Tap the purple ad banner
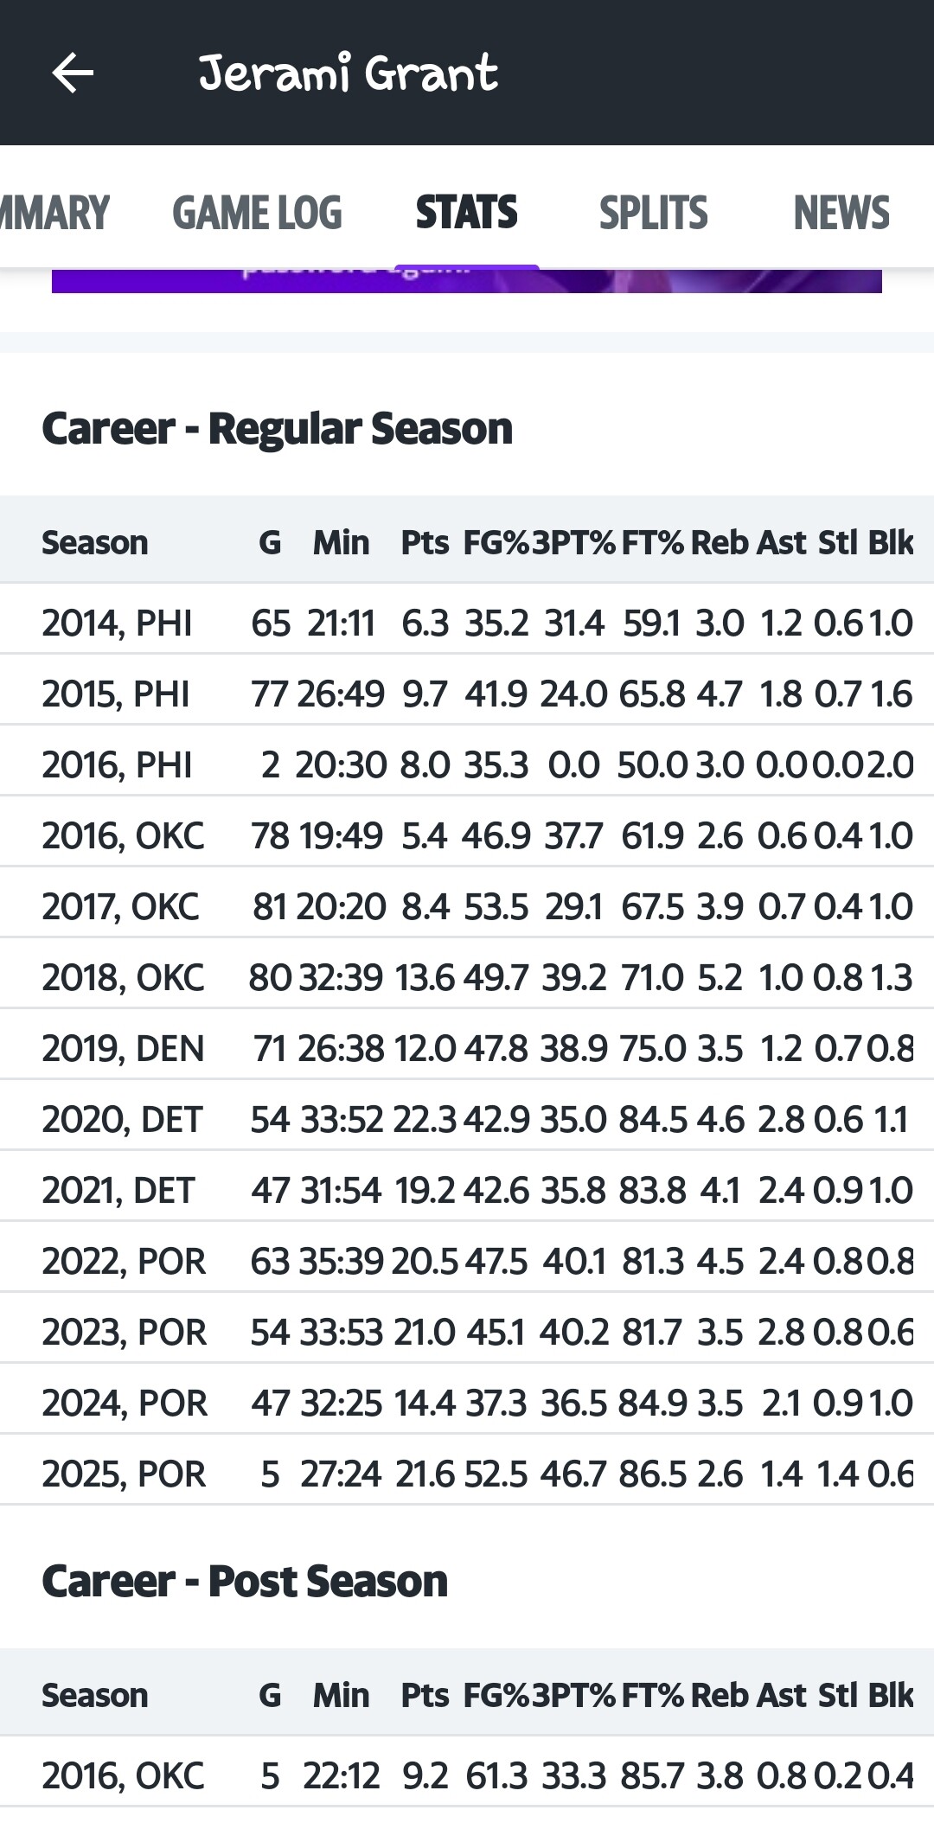The width and height of the screenshot is (934, 1829). (467, 281)
